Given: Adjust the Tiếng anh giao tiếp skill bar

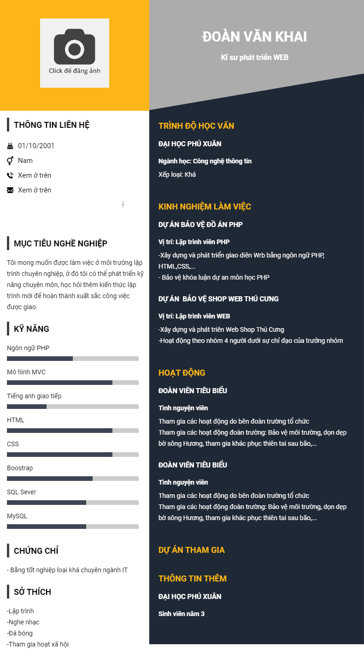Looking at the screenshot, I should click(73, 407).
